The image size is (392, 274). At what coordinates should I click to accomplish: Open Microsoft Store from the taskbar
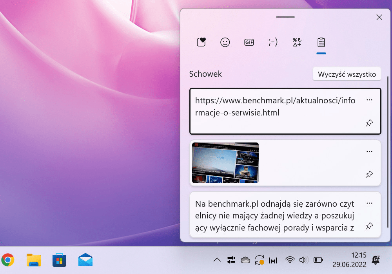point(59,260)
